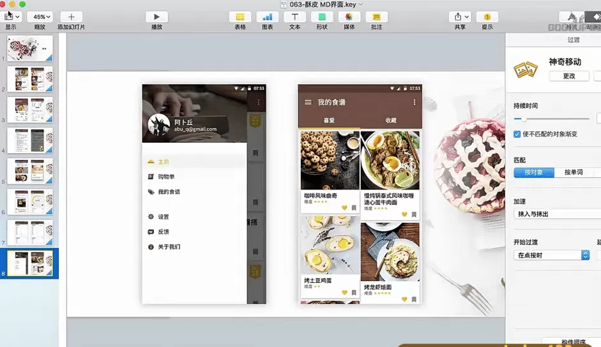Click the Add Slide plus button
This screenshot has width=601, height=347.
[x=71, y=17]
